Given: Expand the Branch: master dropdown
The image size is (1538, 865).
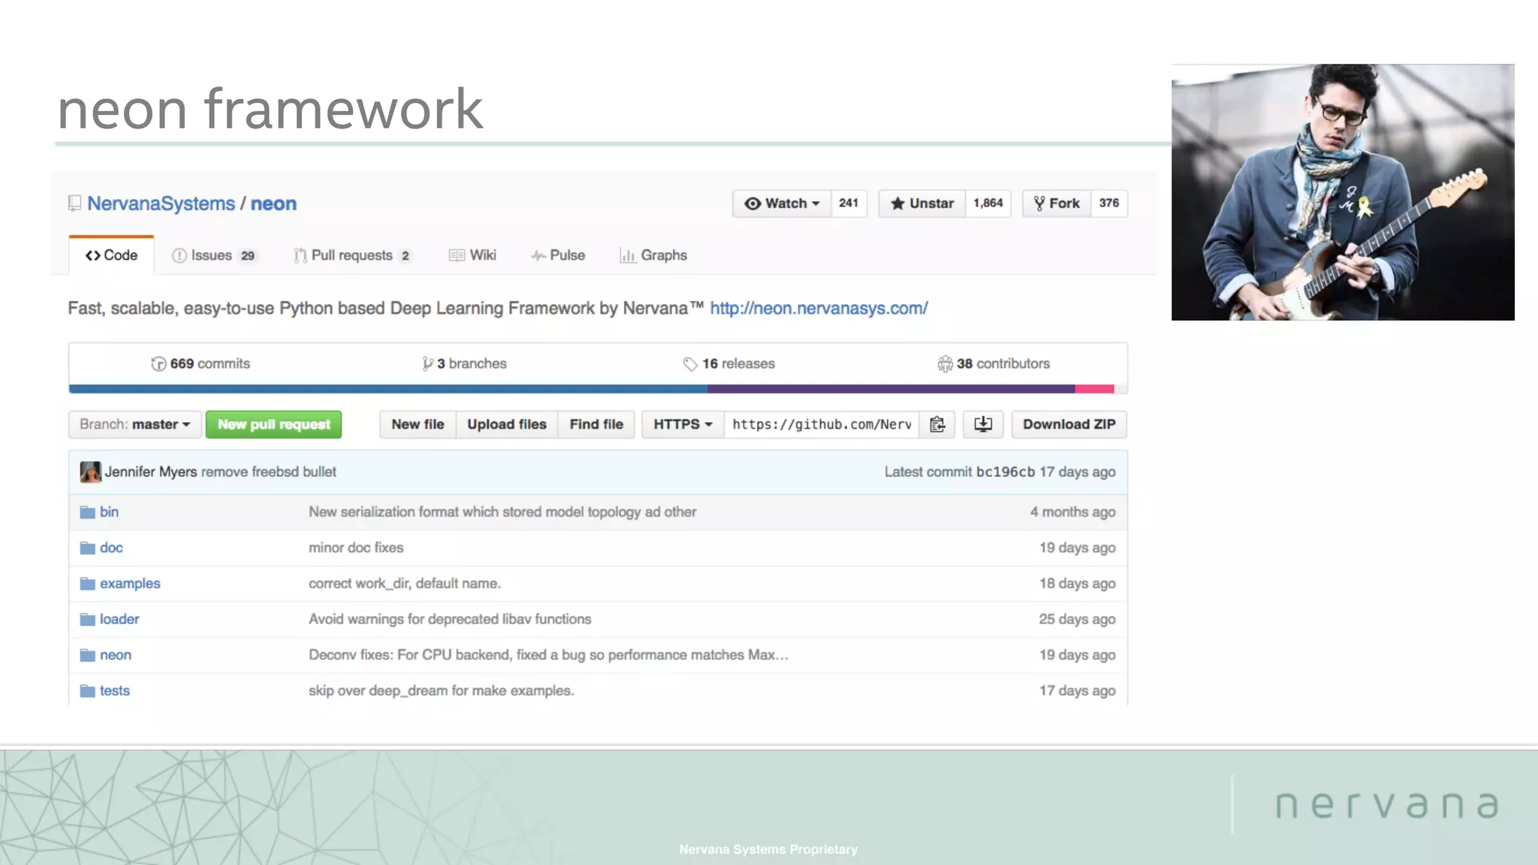Looking at the screenshot, I should click(x=135, y=424).
